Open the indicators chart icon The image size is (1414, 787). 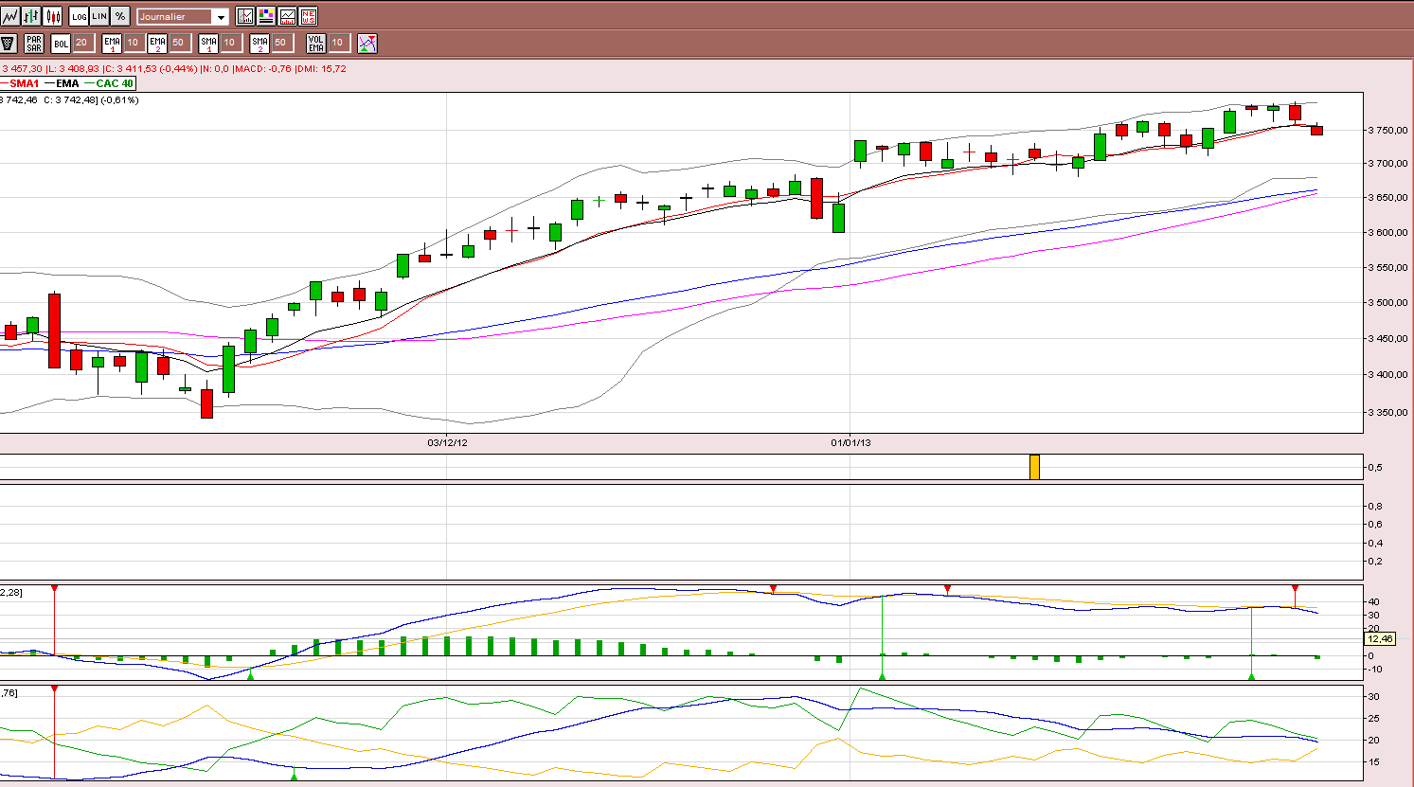pos(245,16)
